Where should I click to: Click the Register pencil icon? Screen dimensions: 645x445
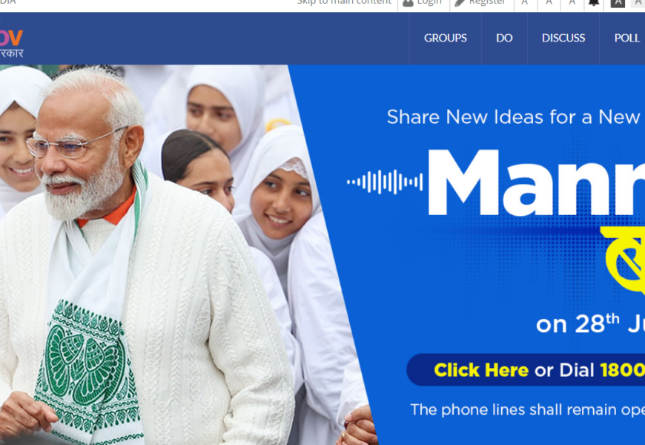point(460,3)
